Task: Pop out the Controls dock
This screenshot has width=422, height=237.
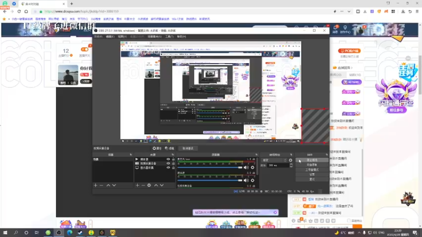Action: coord(327,155)
